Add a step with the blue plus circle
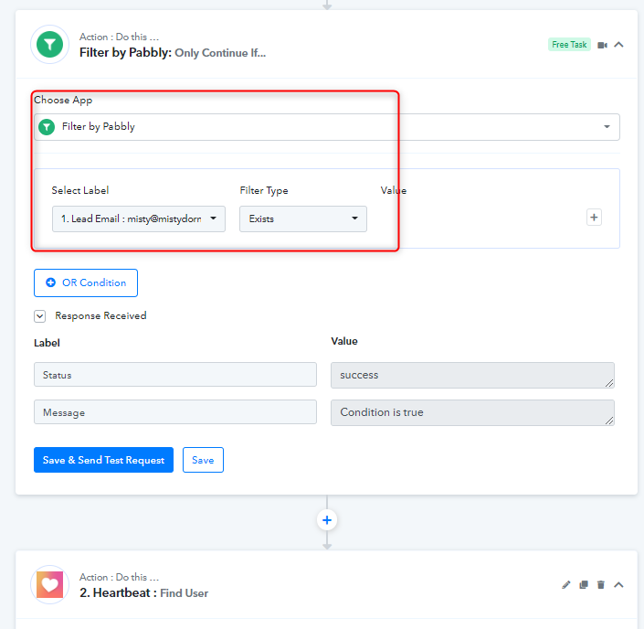The image size is (644, 629). [327, 520]
